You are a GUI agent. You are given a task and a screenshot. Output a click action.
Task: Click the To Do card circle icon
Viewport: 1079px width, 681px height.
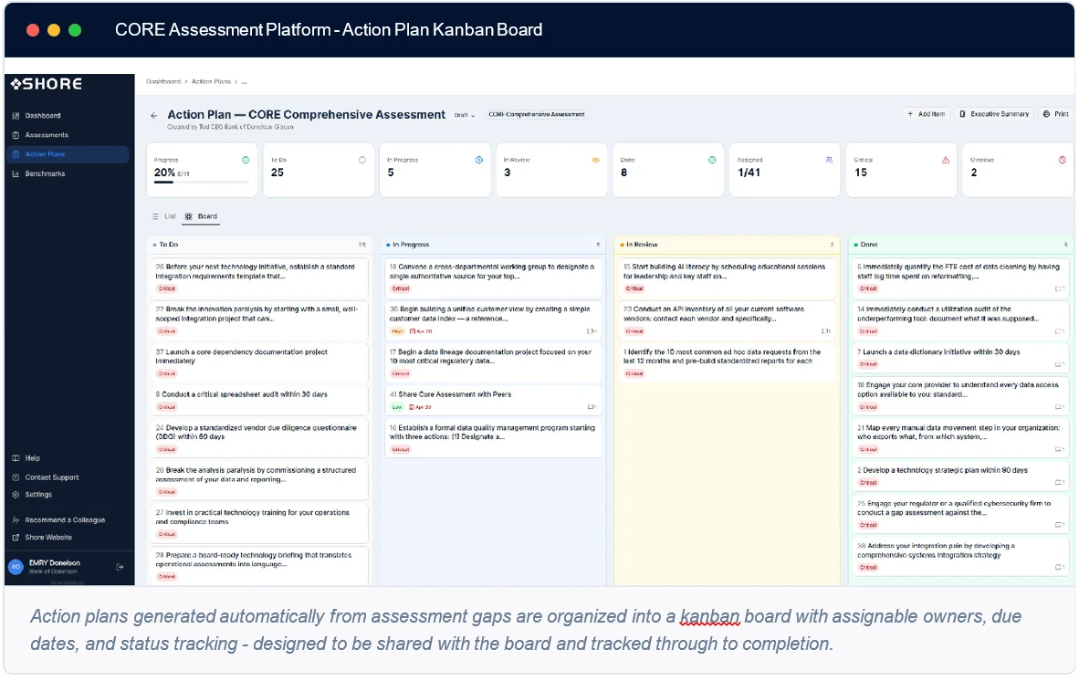(x=362, y=160)
